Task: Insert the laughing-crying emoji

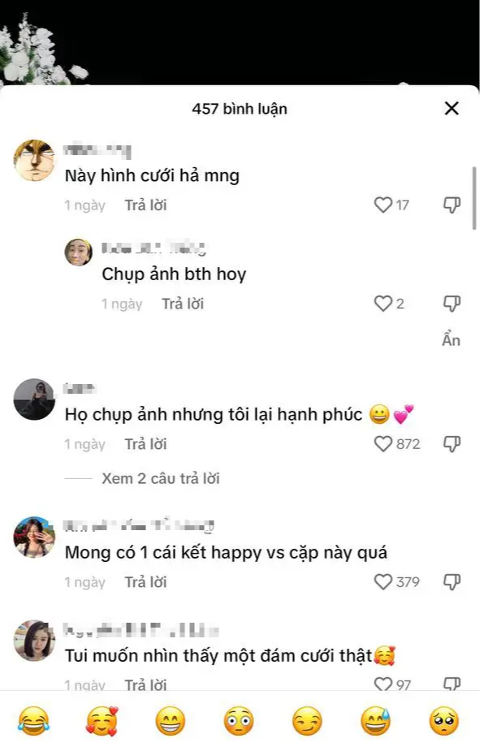Action: [x=33, y=721]
